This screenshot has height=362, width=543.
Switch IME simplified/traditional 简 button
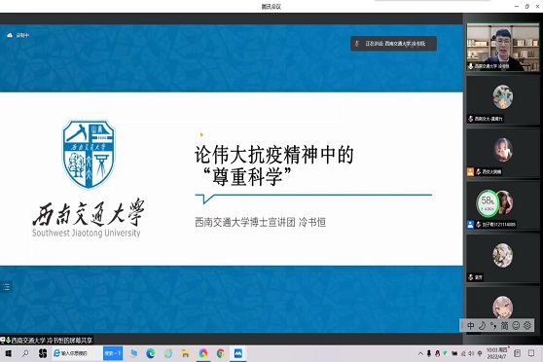pos(504,326)
